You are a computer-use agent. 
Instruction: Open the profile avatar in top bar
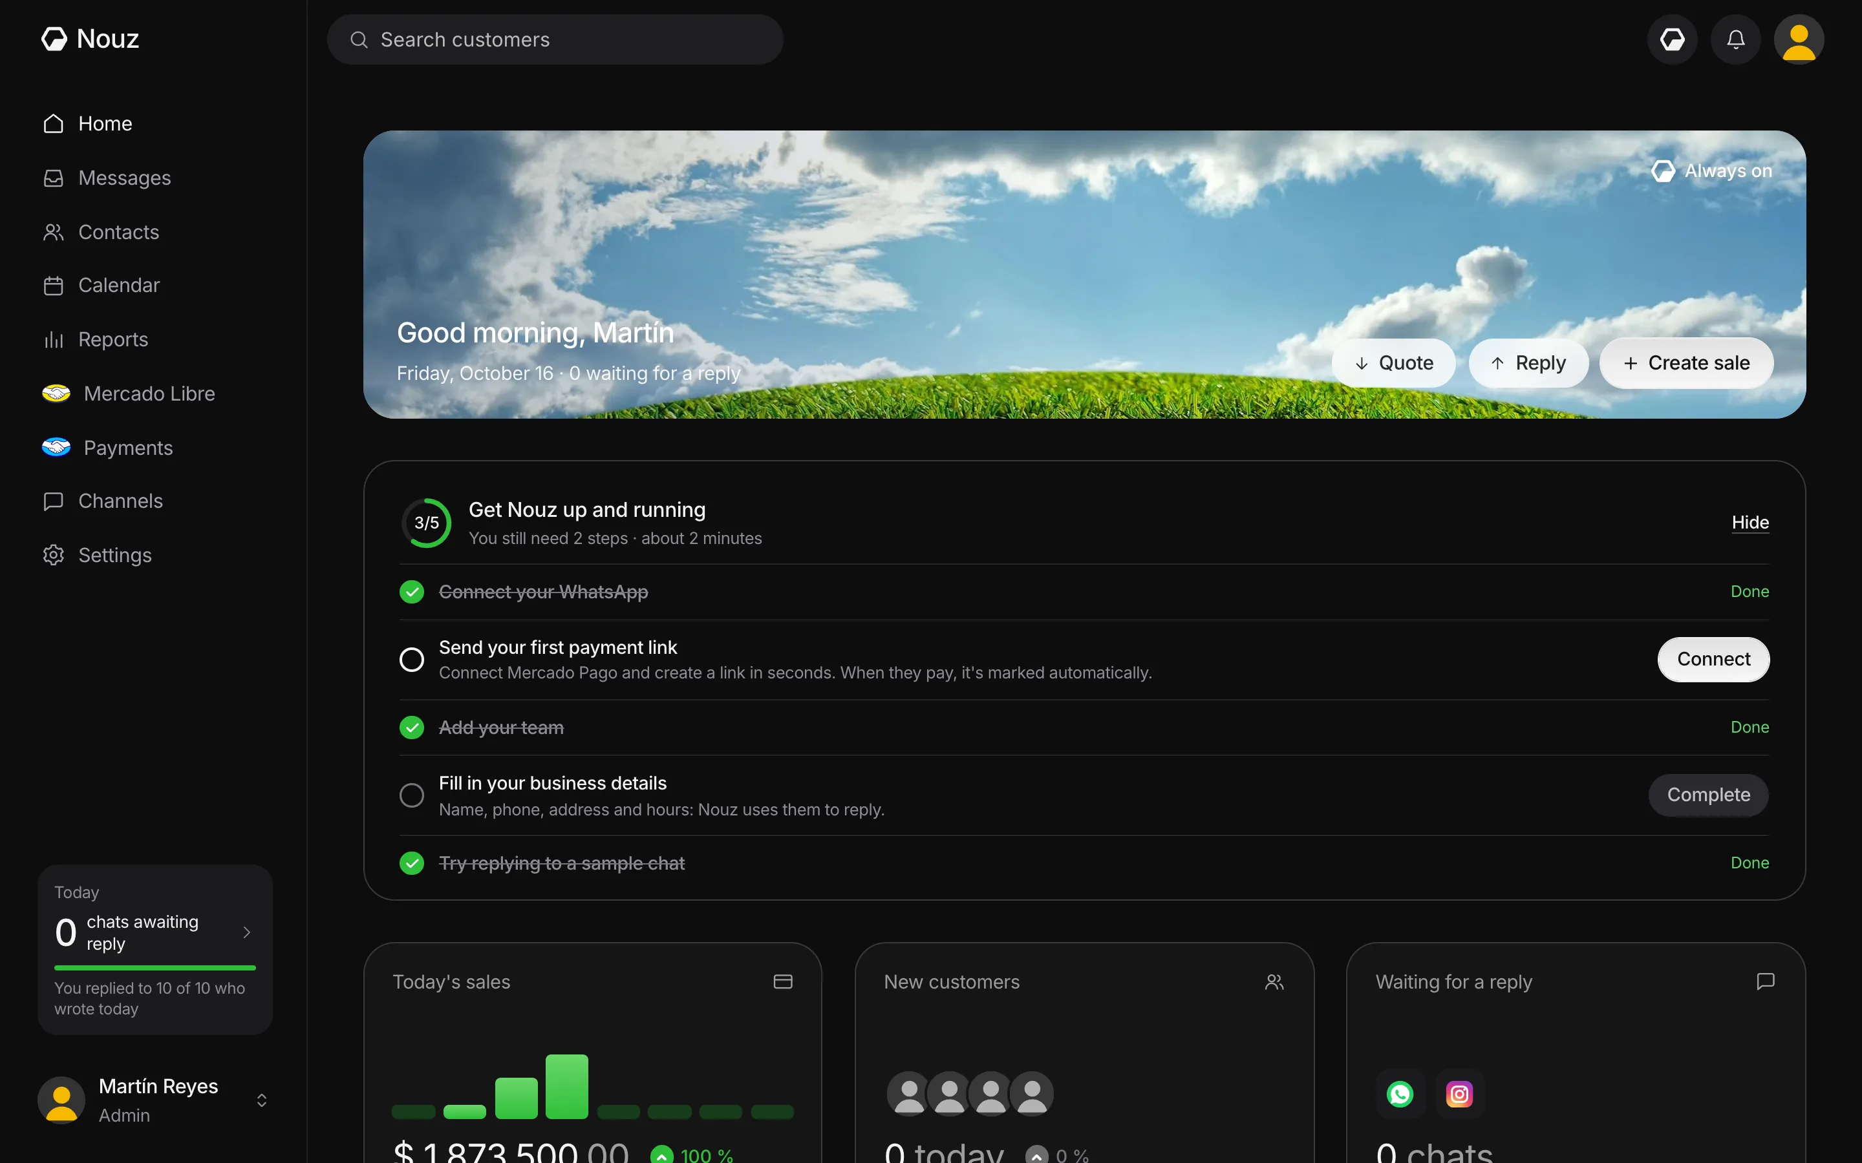pos(1799,39)
